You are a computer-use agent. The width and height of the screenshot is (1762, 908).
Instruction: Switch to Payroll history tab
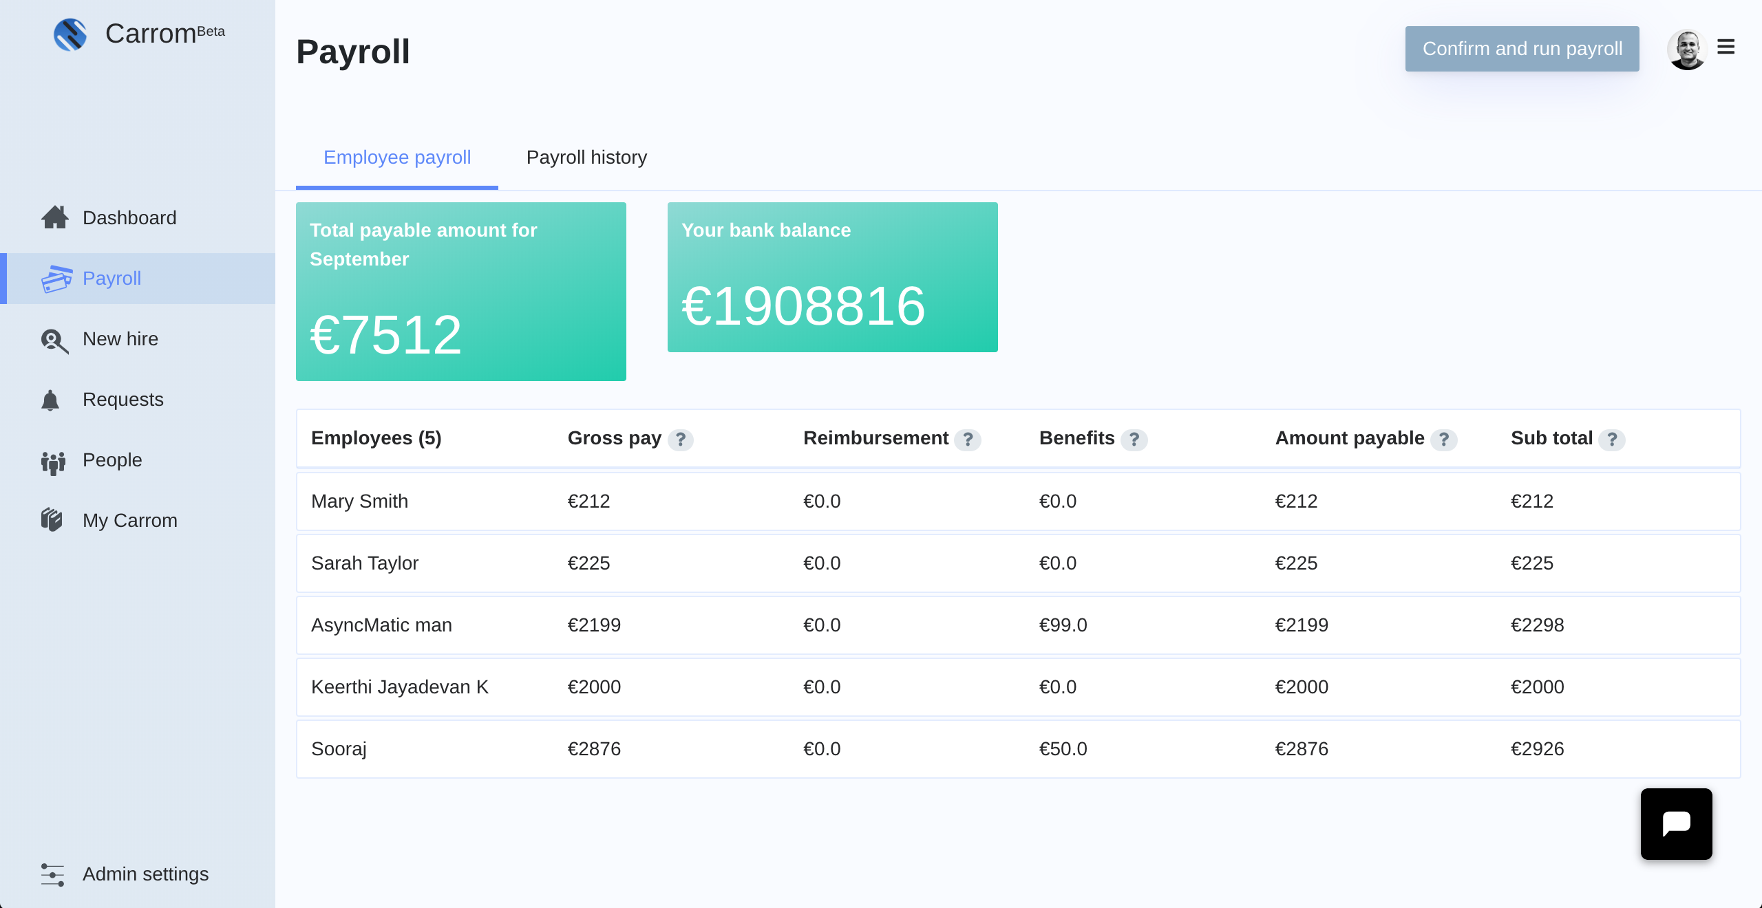pyautogui.click(x=586, y=158)
